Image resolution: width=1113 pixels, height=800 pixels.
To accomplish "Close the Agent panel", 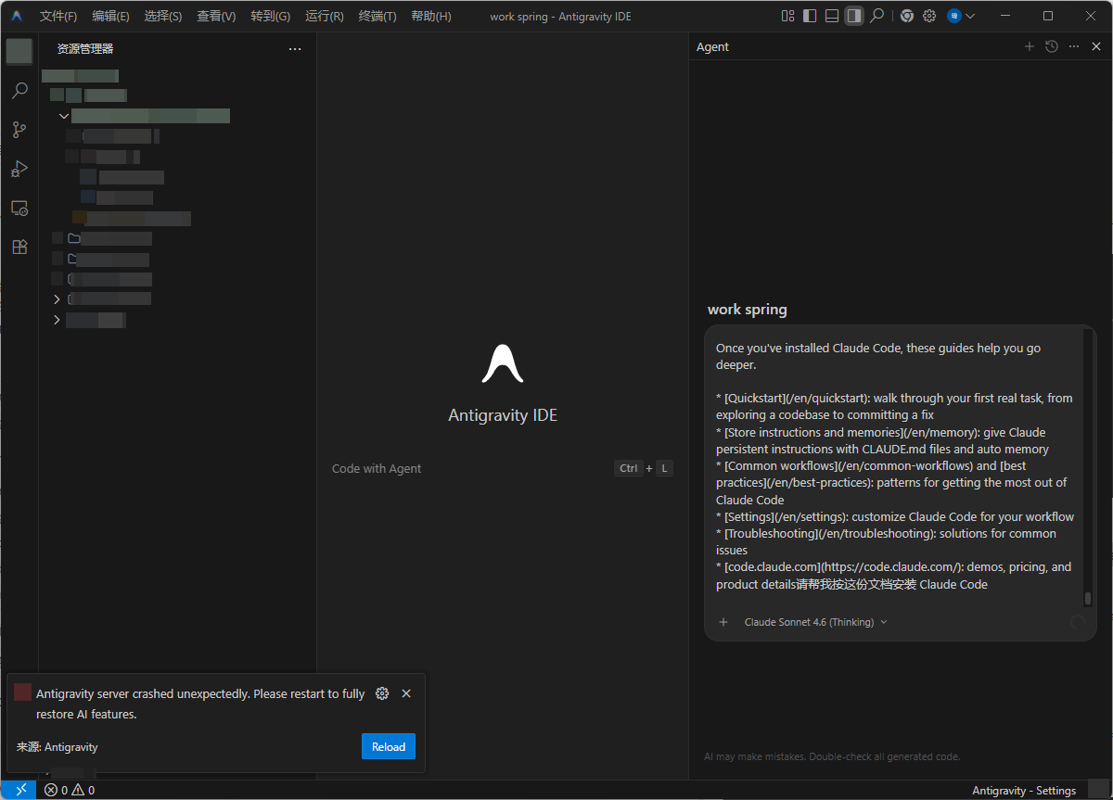I will [x=1096, y=46].
